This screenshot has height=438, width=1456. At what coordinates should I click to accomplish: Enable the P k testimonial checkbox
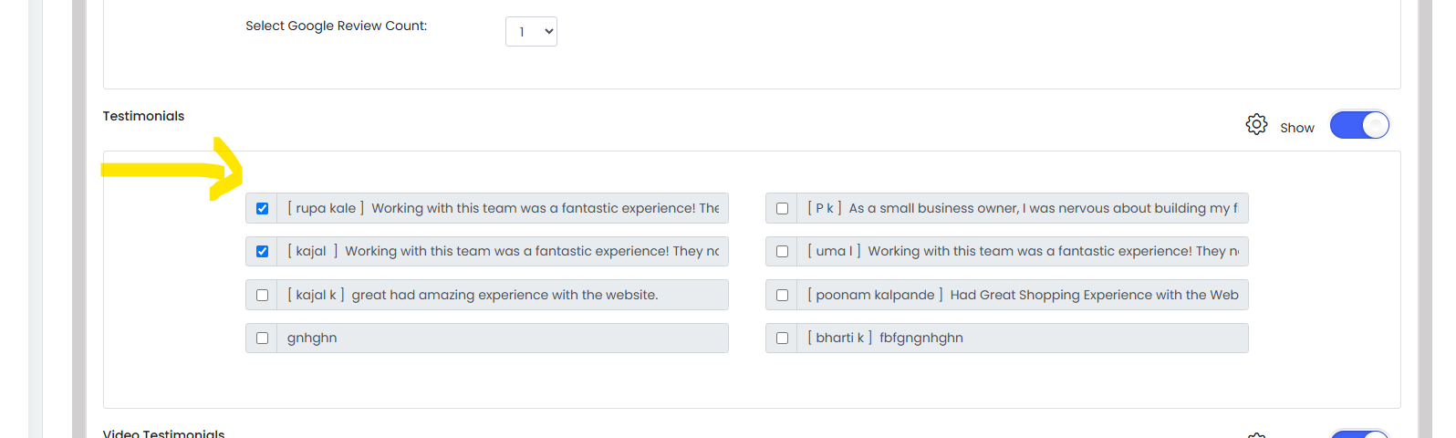tap(782, 208)
